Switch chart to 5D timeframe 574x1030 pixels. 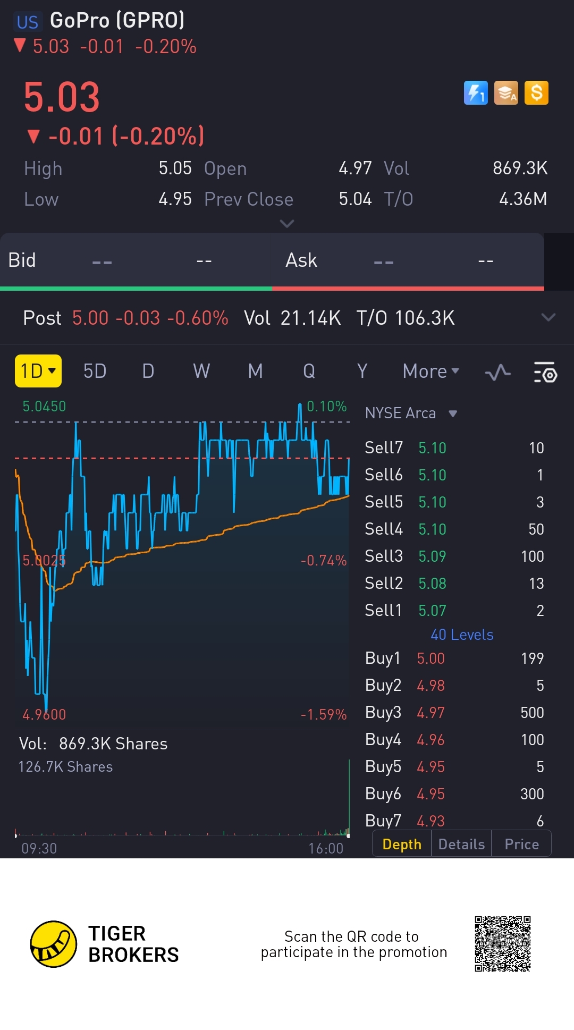pos(95,371)
